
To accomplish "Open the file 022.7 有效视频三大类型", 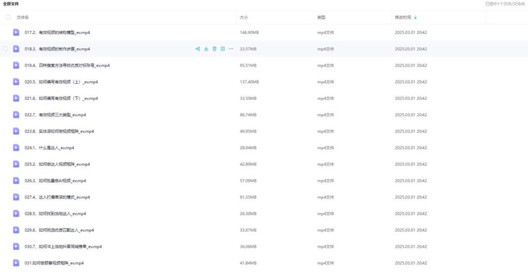I will pyautogui.click(x=55, y=115).
